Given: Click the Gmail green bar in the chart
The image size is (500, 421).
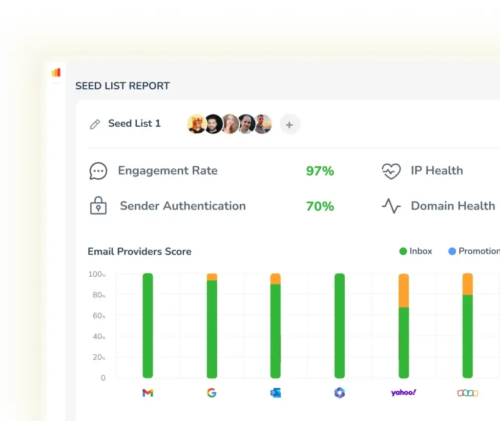Looking at the screenshot, I should click(x=147, y=325).
